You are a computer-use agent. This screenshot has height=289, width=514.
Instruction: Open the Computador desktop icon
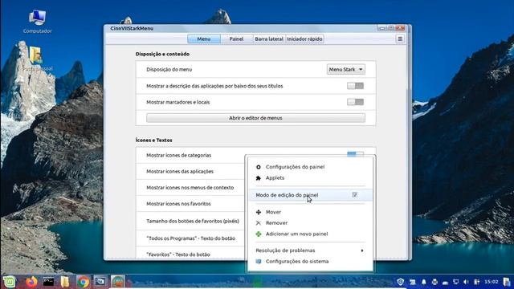[x=37, y=22]
